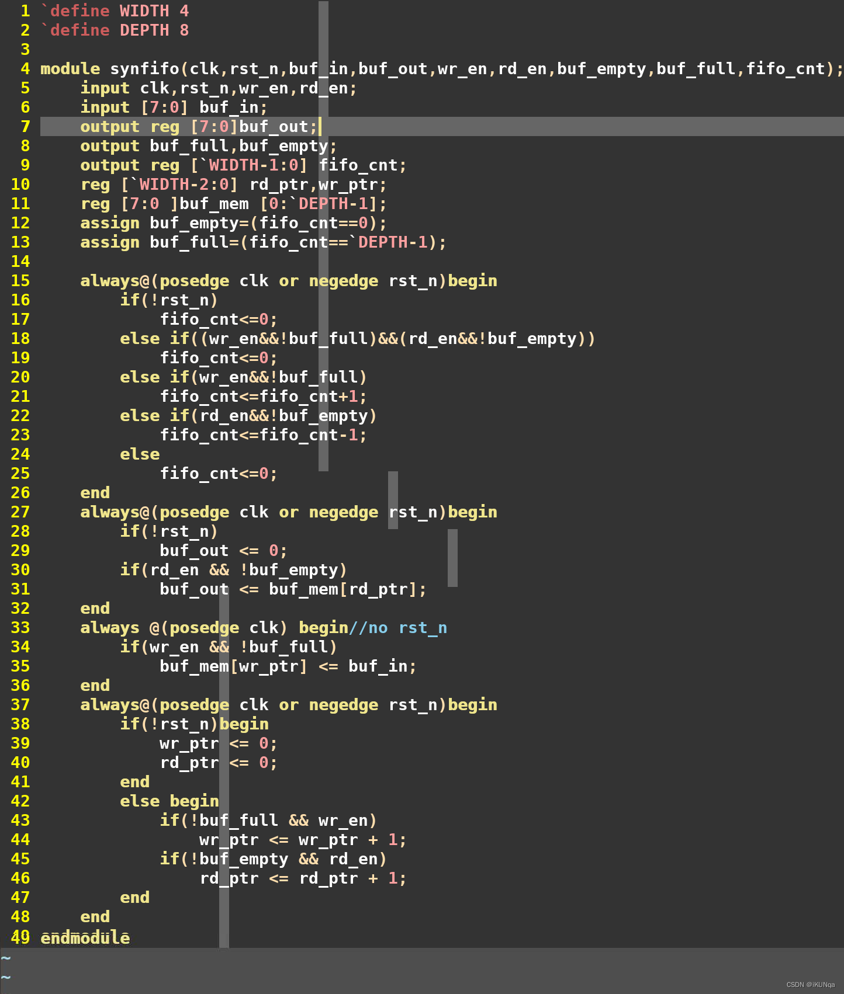Click 'else if(wr_en&&!buf_full)' on line 20
Image resolution: width=844 pixels, height=994 pixels.
[x=243, y=377]
